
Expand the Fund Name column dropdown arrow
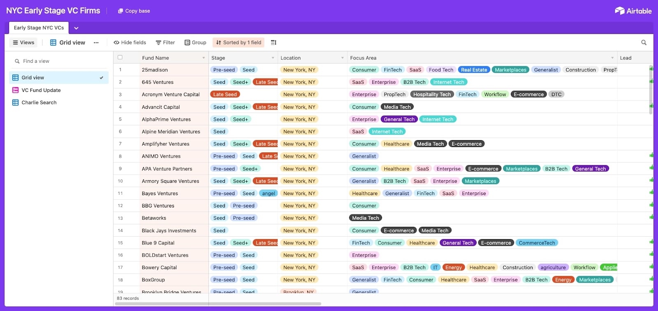(x=204, y=58)
